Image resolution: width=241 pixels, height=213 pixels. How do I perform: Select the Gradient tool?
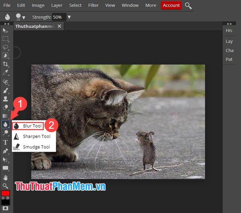[6, 116]
